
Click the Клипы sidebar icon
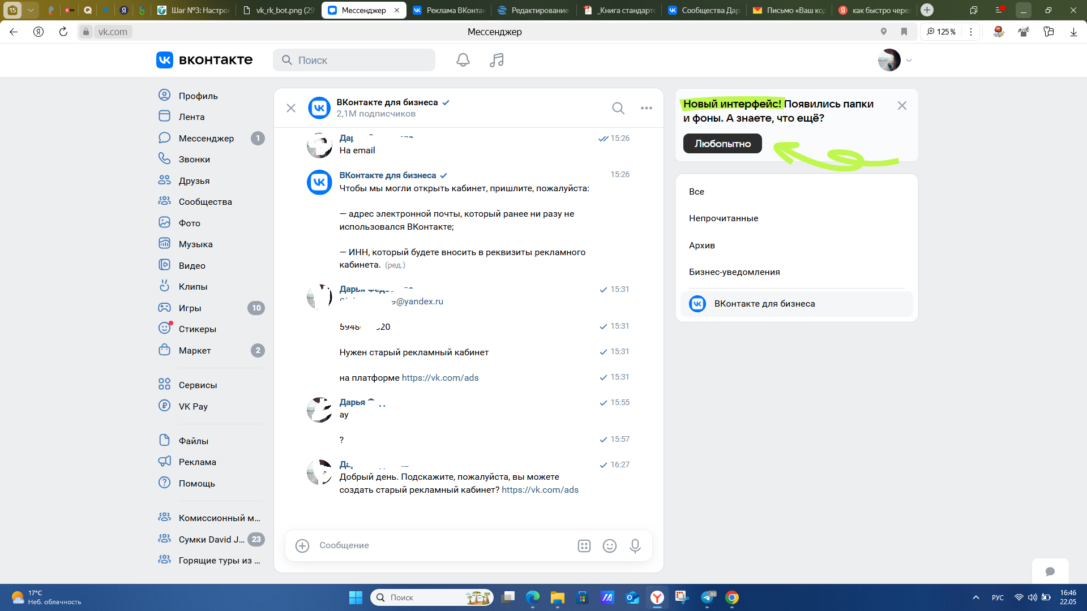165,286
